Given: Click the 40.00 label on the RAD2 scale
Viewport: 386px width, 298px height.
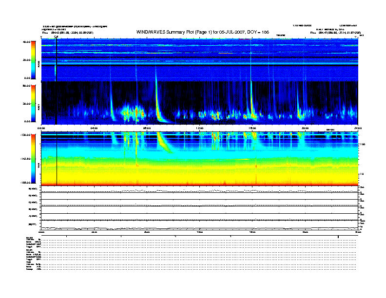Looking at the screenshot, I should click(27, 42).
